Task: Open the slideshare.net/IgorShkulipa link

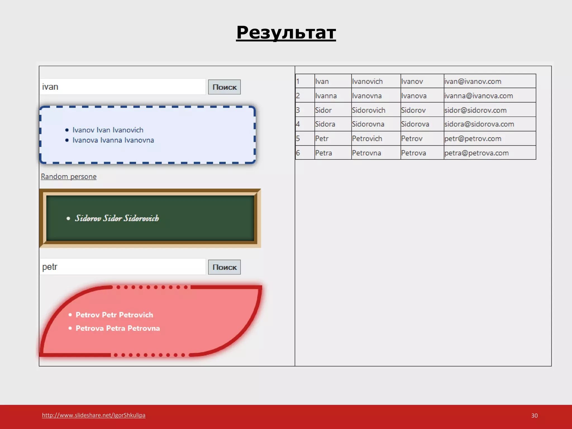Action: [94, 415]
